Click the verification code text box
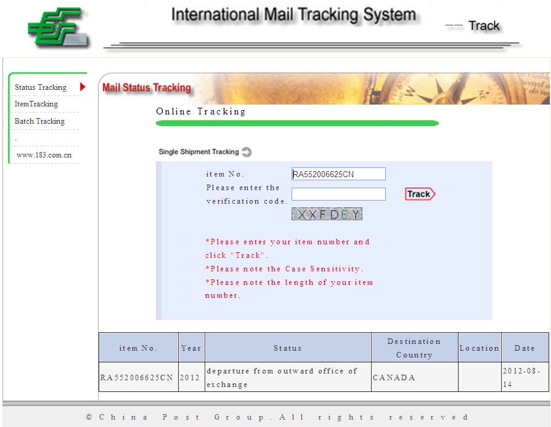 point(338,194)
